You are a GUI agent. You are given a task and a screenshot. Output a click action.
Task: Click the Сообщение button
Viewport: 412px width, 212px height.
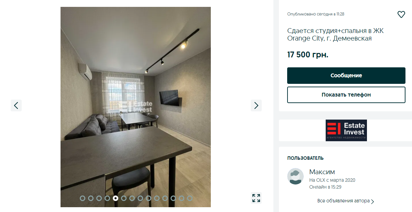pos(346,76)
